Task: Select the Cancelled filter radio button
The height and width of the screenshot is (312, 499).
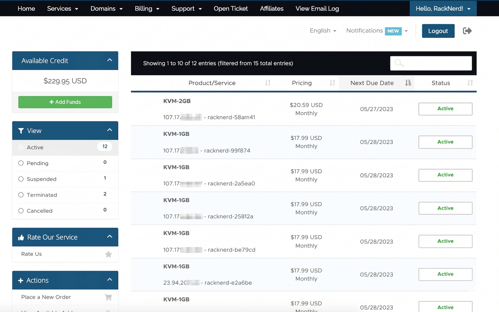Action: pos(21,211)
